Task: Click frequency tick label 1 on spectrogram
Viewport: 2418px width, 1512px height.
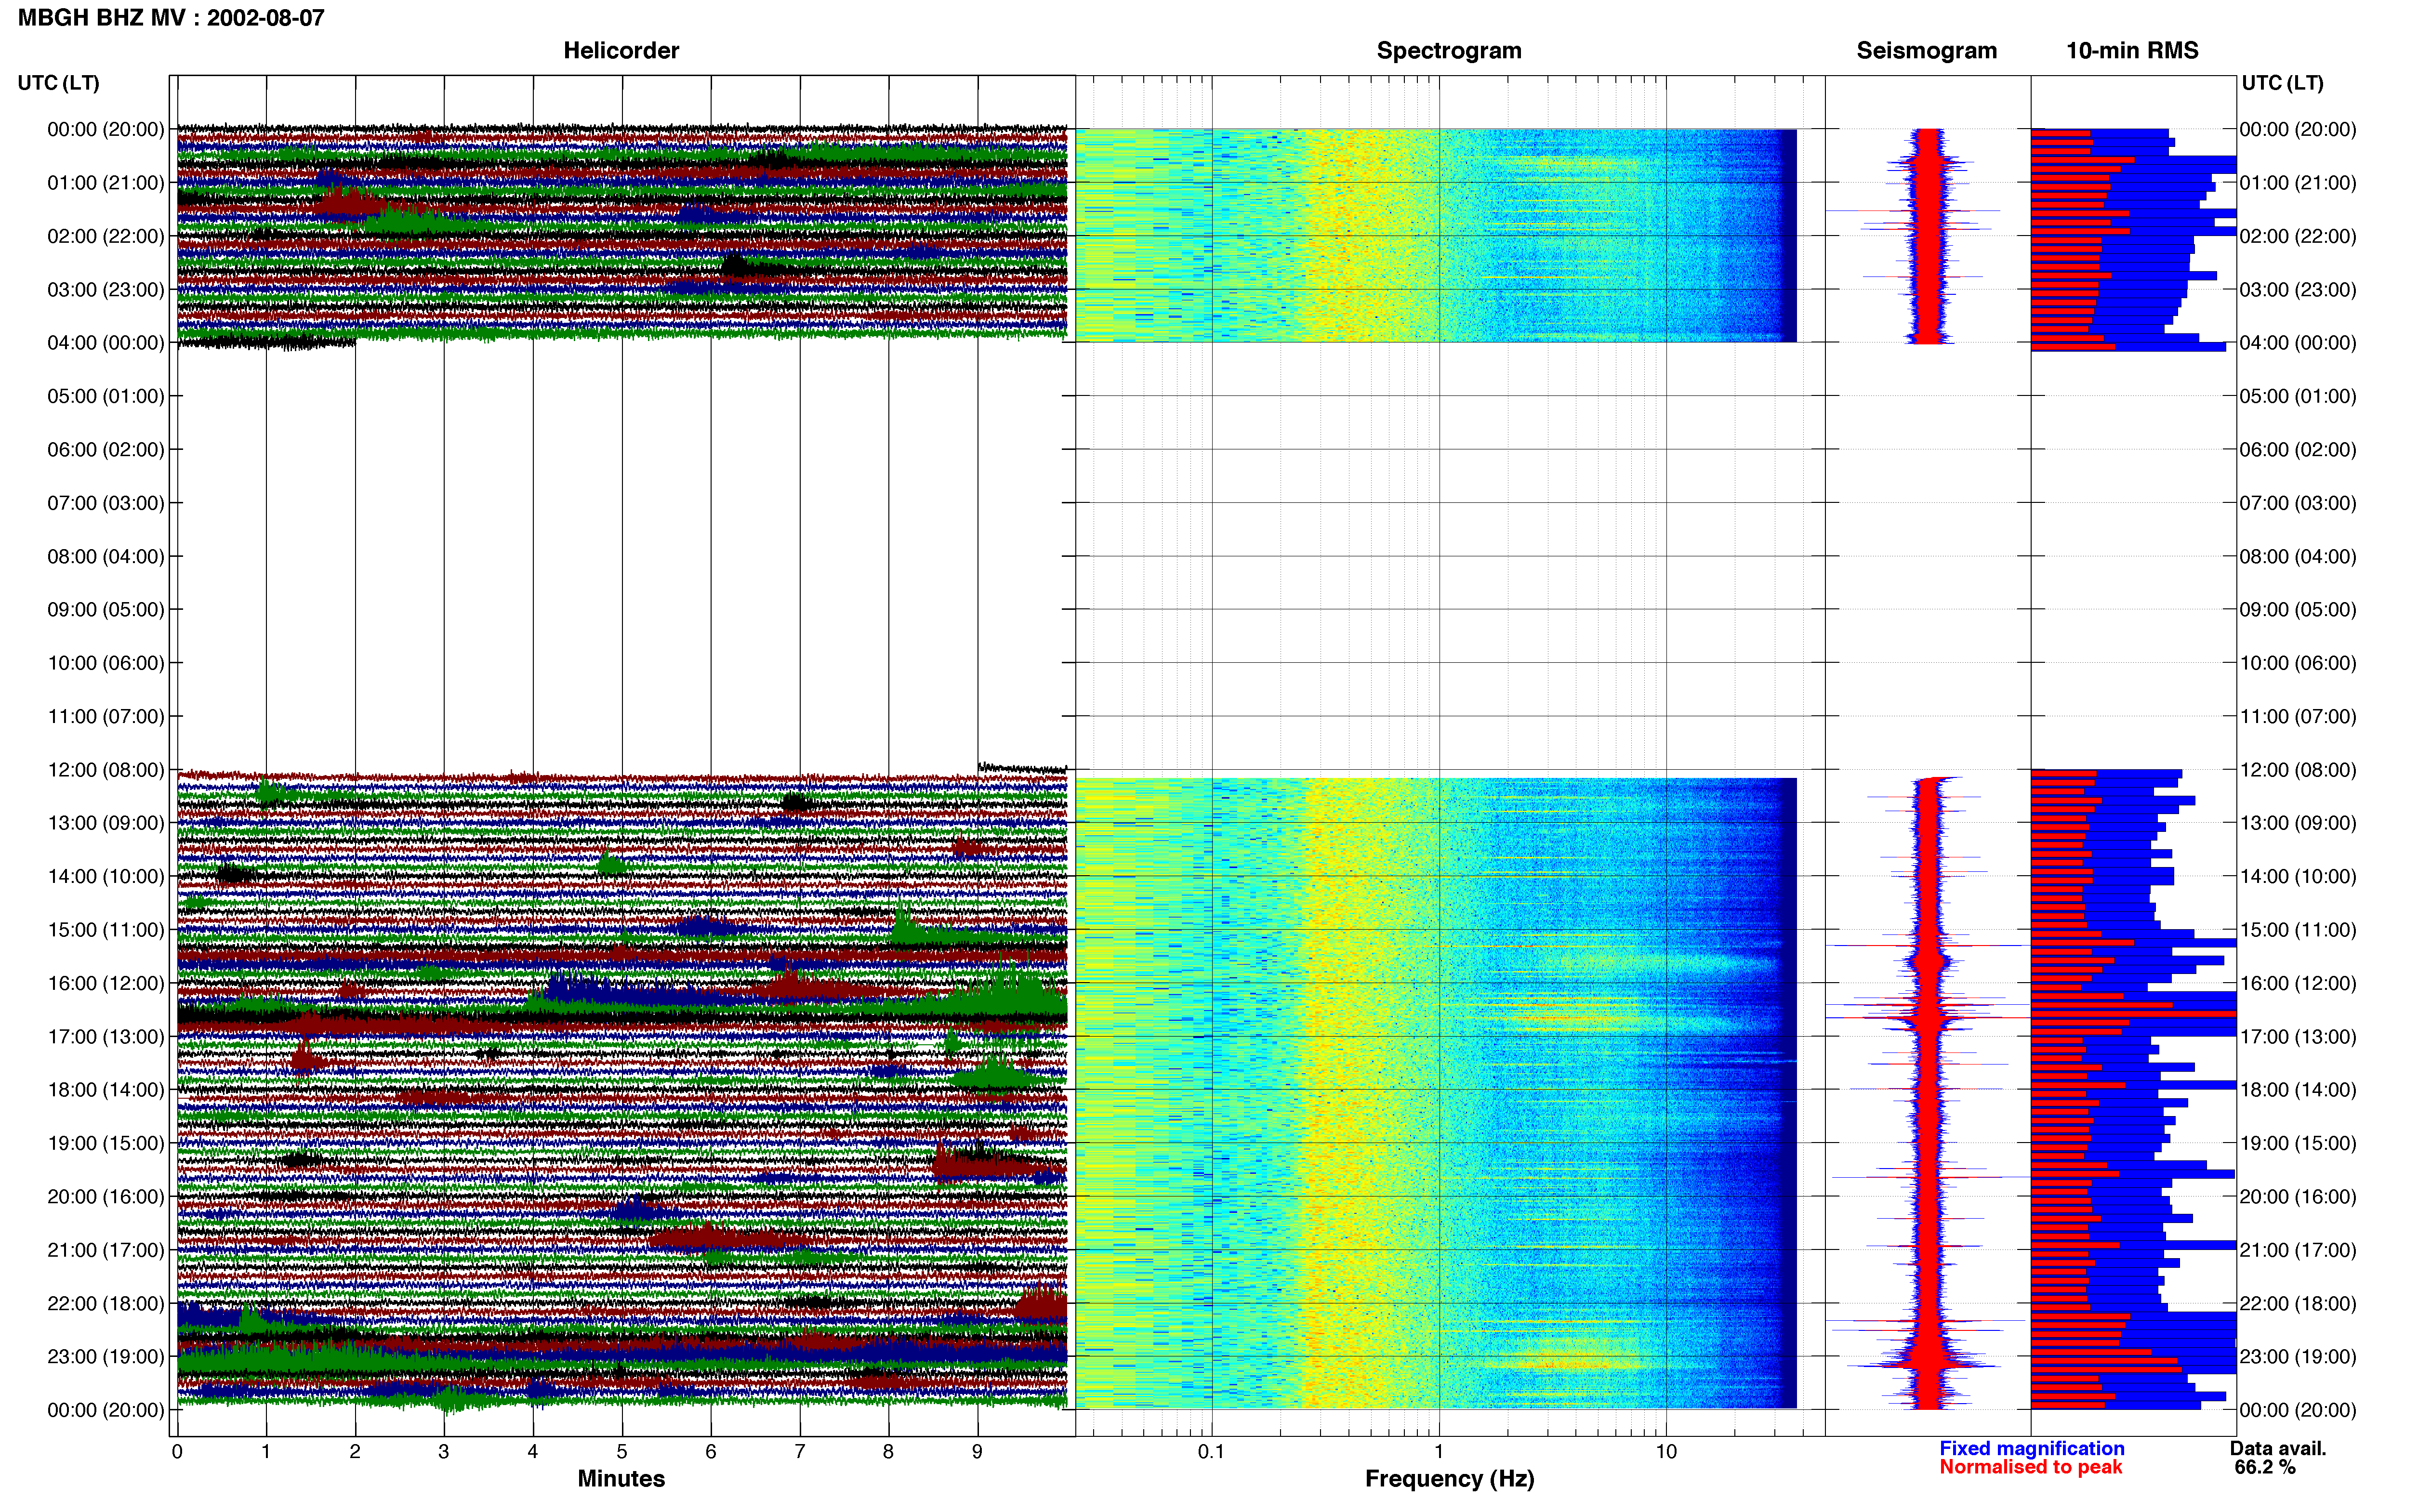Action: 1439,1452
